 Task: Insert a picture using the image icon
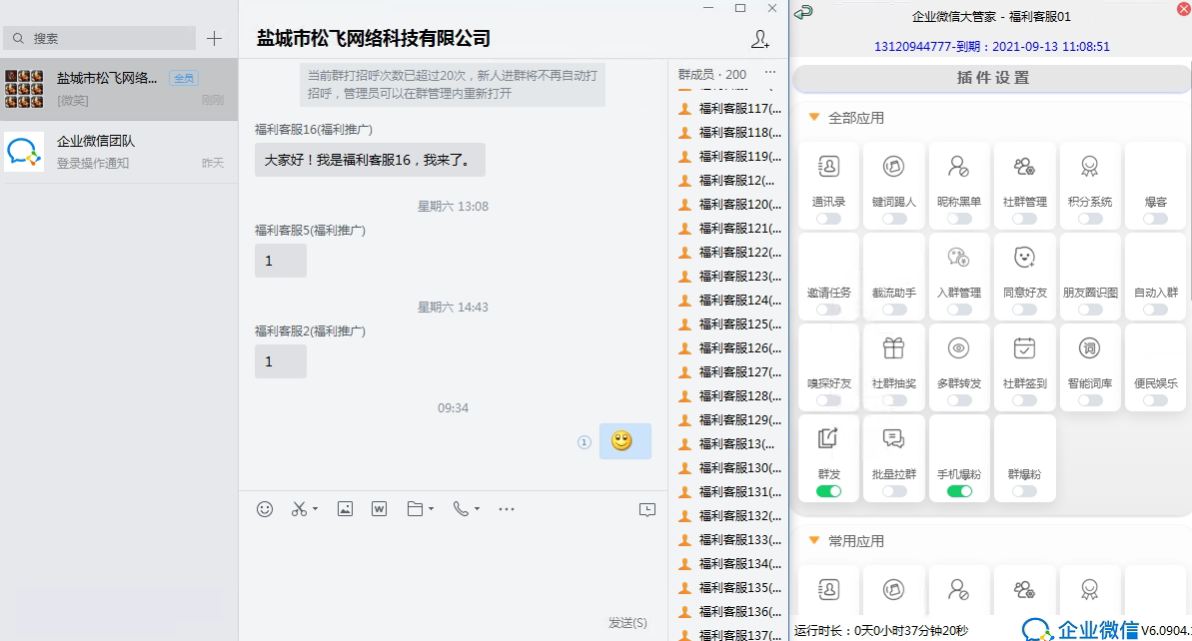[345, 509]
